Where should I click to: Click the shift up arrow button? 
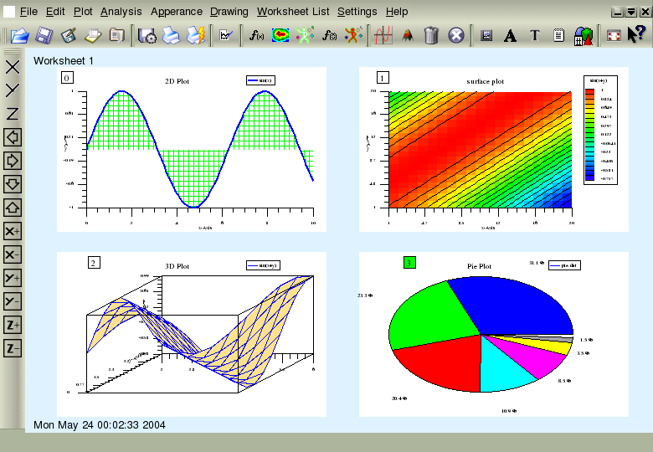point(13,208)
